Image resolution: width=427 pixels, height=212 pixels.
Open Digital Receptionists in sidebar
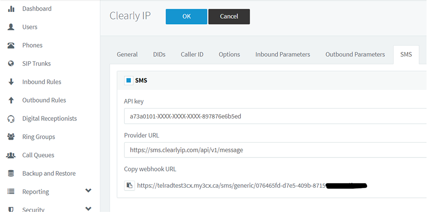tap(50, 119)
